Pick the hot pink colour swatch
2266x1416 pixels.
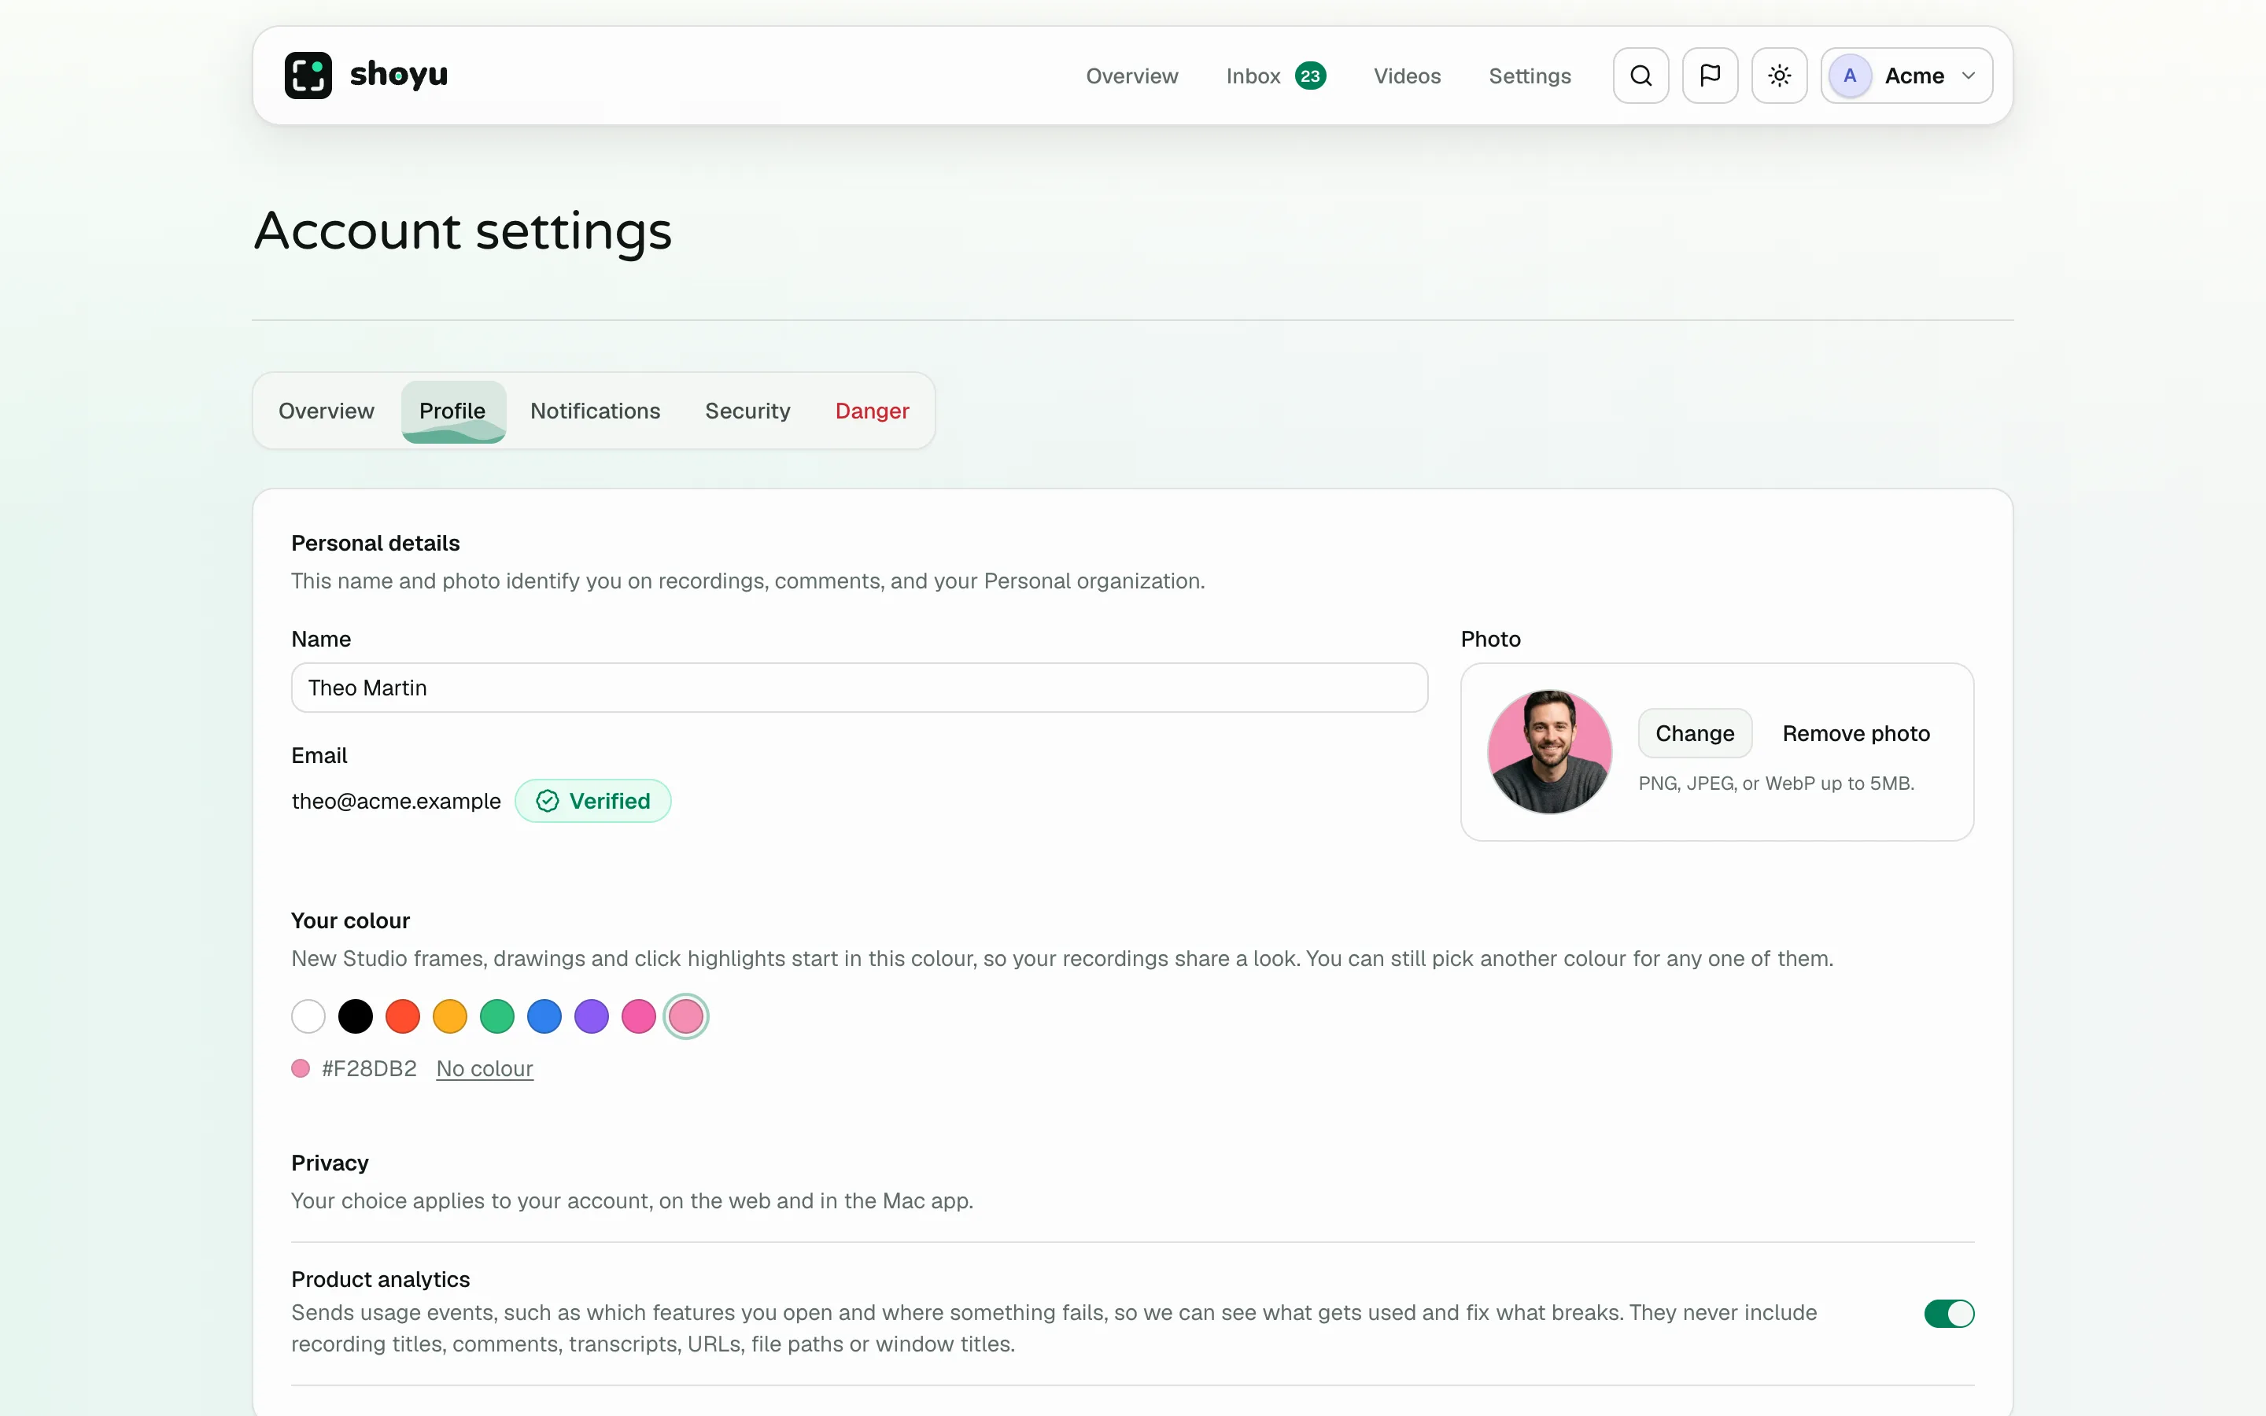click(639, 1016)
